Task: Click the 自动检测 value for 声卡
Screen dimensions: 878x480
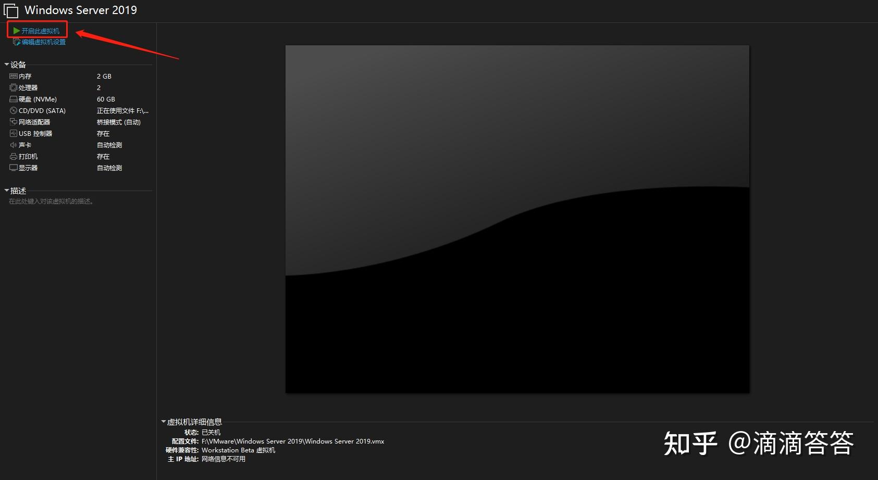Action: 109,145
